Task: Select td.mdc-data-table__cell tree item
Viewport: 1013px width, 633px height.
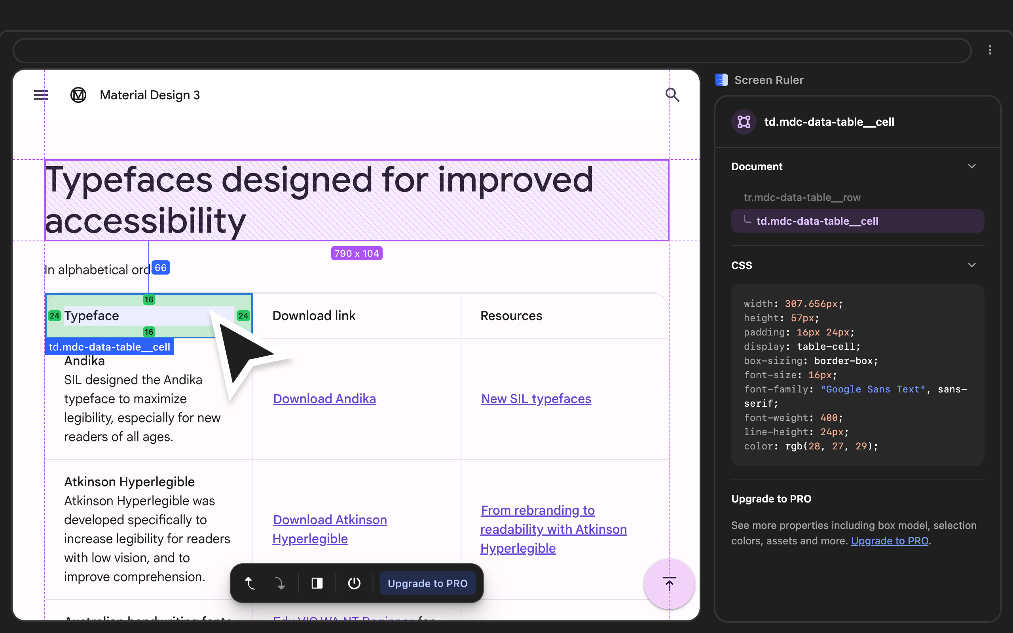Action: point(817,221)
